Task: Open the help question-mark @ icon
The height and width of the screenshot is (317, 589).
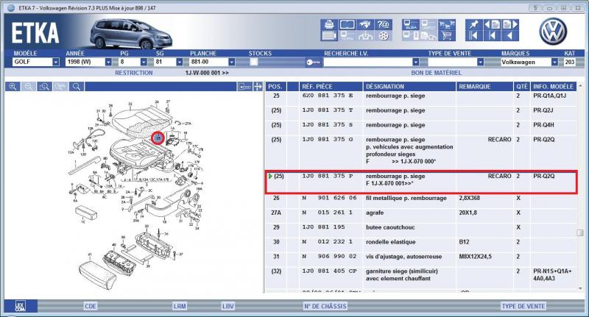Action: tap(383, 24)
